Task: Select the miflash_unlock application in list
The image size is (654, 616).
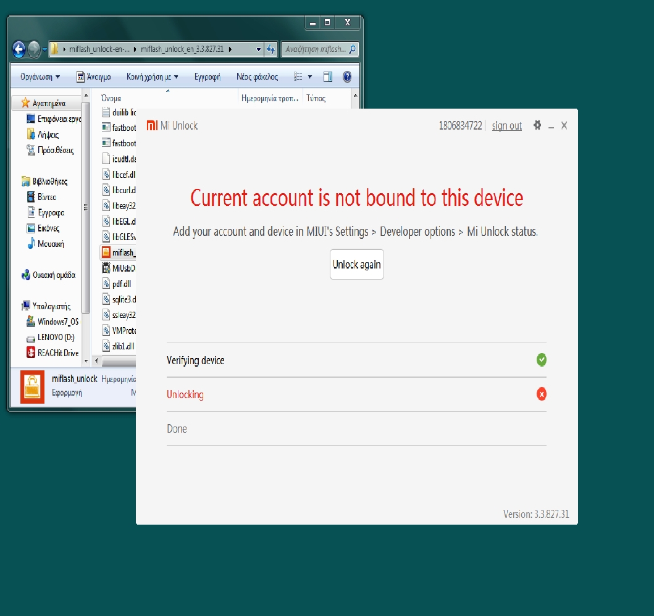Action: click(119, 252)
